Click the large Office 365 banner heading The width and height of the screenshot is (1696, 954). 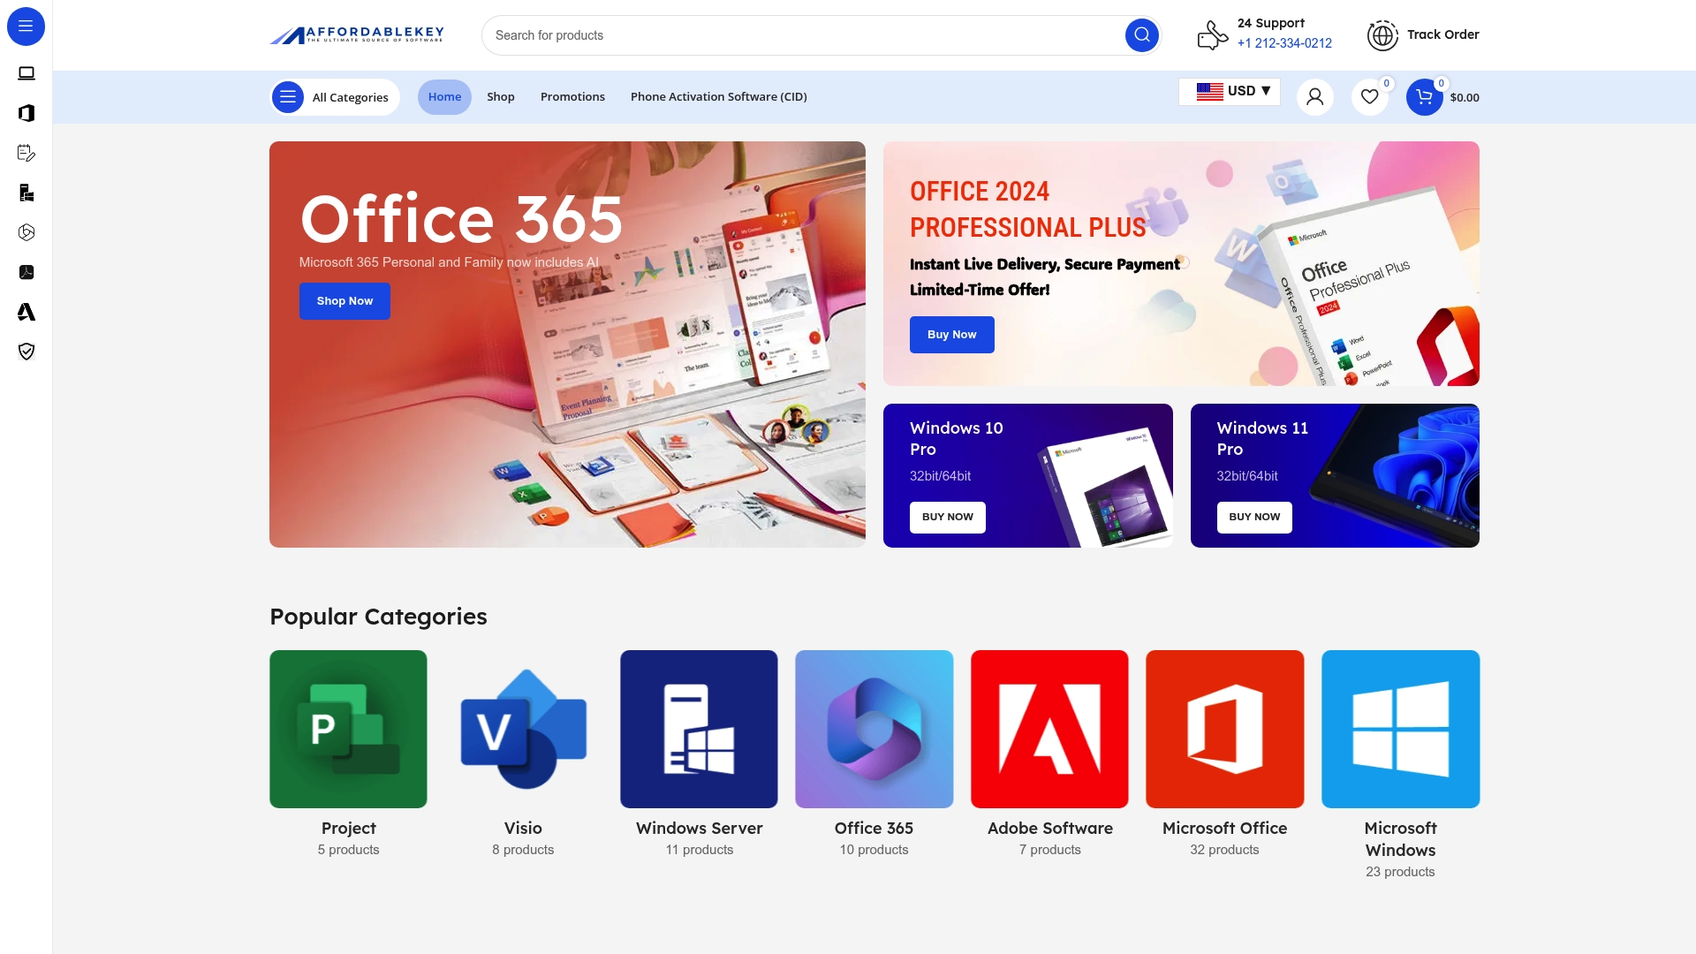pyautogui.click(x=461, y=219)
